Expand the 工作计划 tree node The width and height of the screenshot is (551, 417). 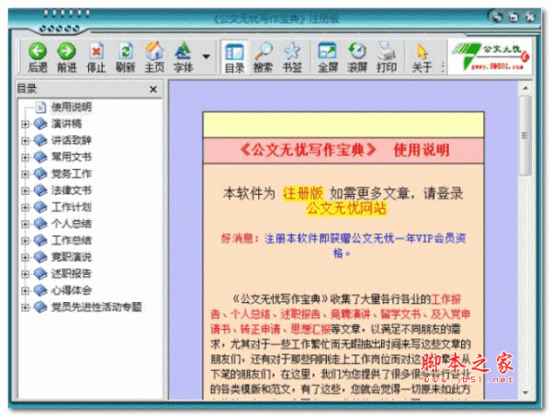click(25, 207)
